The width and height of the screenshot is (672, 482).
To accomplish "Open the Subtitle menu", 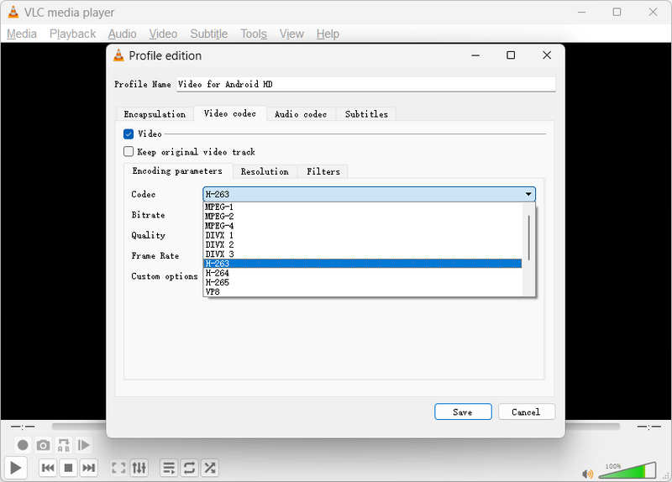I will [x=208, y=34].
